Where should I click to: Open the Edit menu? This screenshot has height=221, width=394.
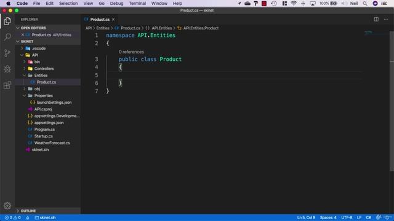[x=49, y=3]
